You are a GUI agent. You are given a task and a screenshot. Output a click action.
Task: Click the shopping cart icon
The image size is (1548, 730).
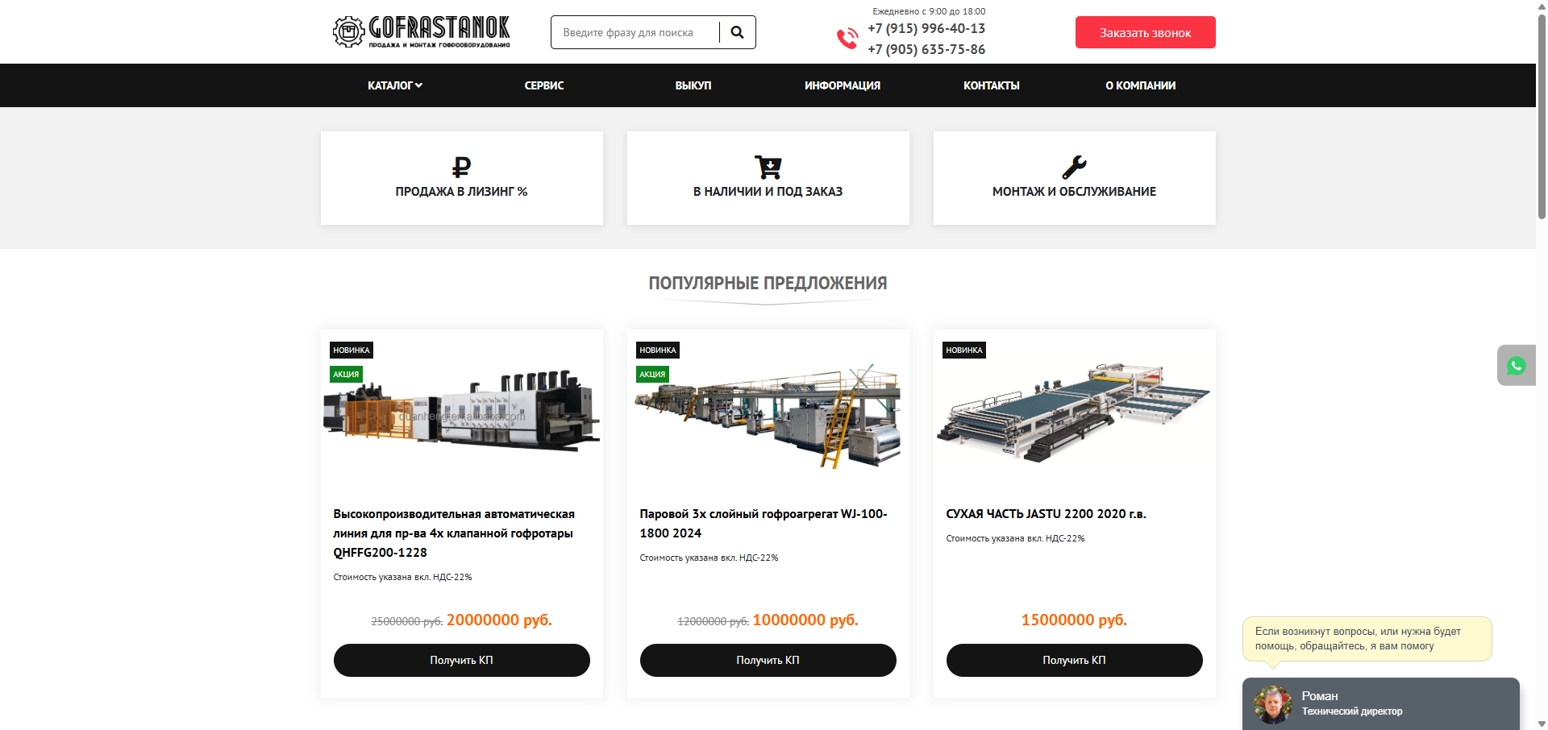(x=768, y=167)
